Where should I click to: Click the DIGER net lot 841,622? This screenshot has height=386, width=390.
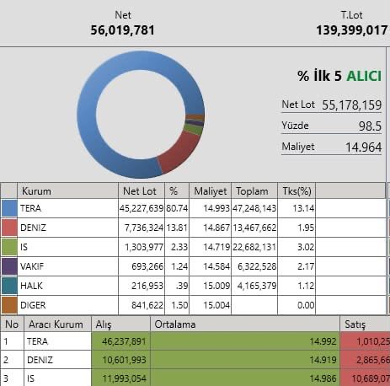pyautogui.click(x=147, y=305)
